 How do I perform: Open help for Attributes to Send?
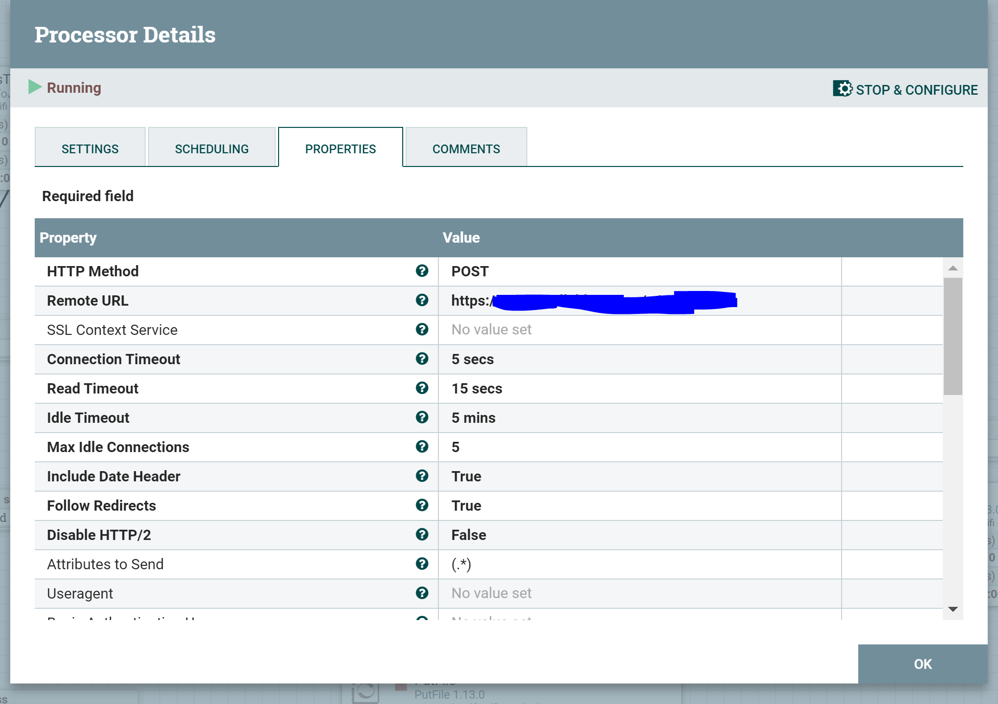422,564
